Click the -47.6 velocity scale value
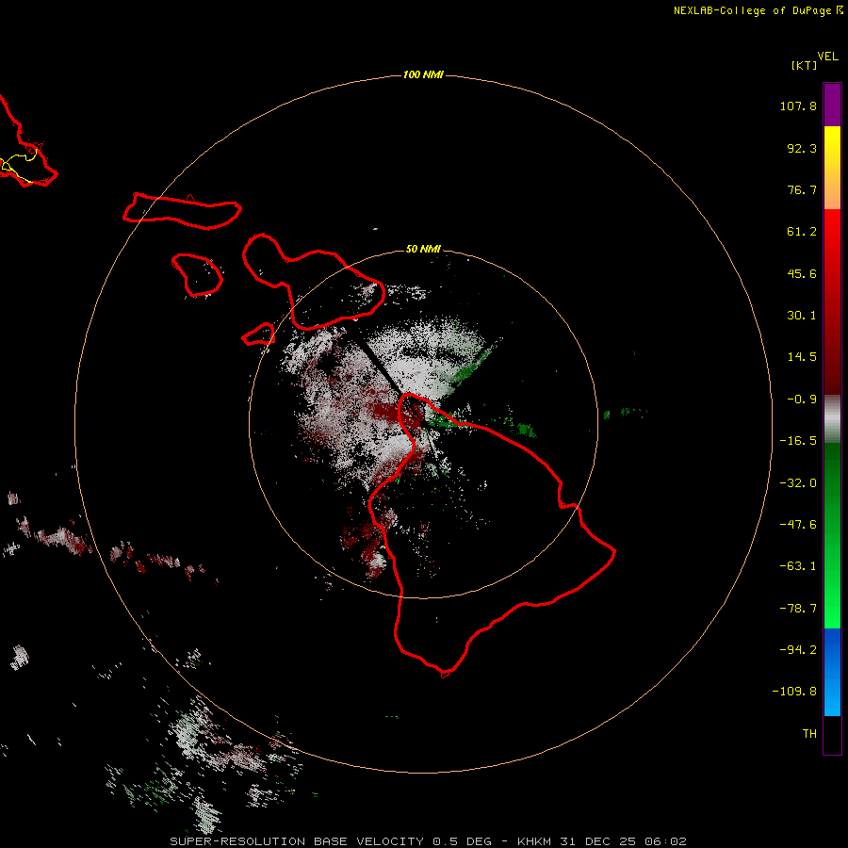 pos(798,525)
